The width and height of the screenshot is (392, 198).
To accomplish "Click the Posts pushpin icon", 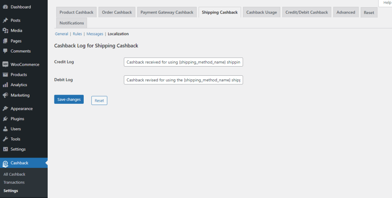I will 5,20.
